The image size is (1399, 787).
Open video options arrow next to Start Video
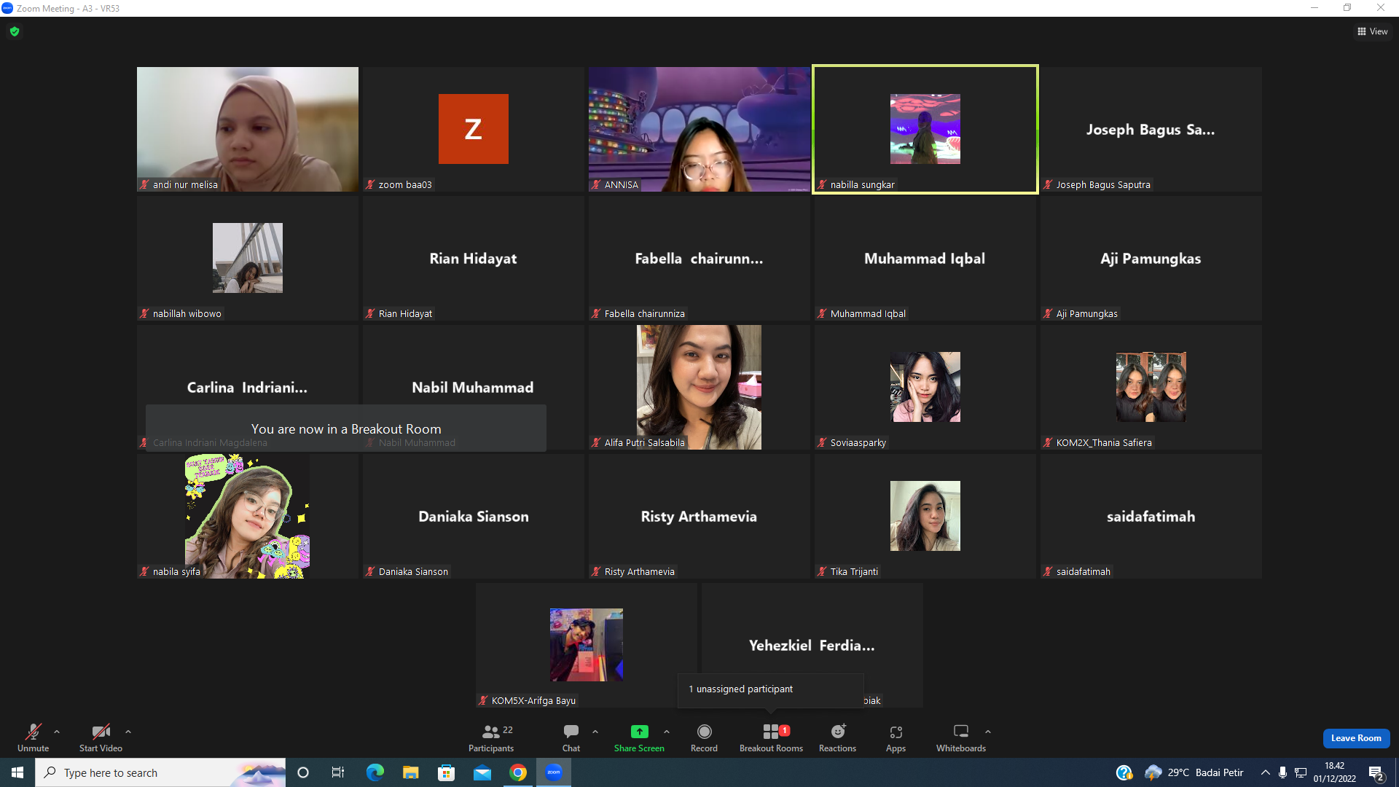coord(128,732)
